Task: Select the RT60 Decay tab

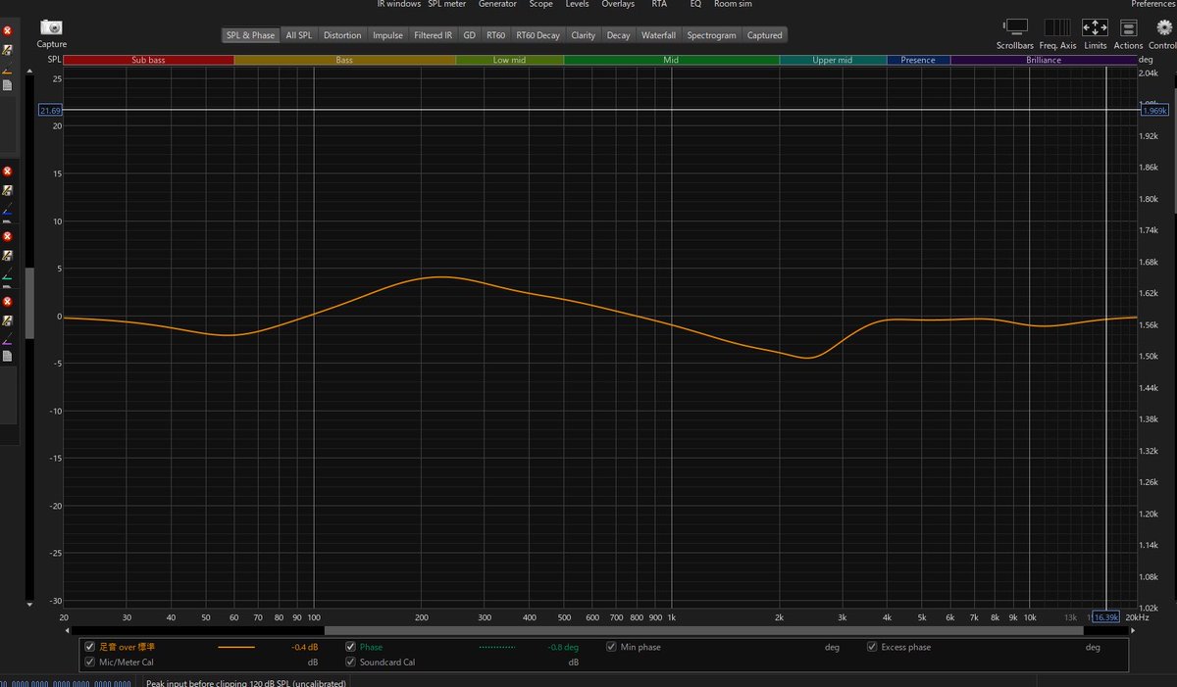Action: click(x=537, y=35)
